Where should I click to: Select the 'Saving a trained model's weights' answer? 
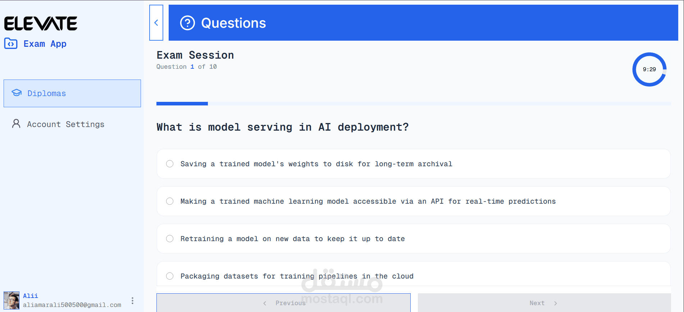pos(414,164)
